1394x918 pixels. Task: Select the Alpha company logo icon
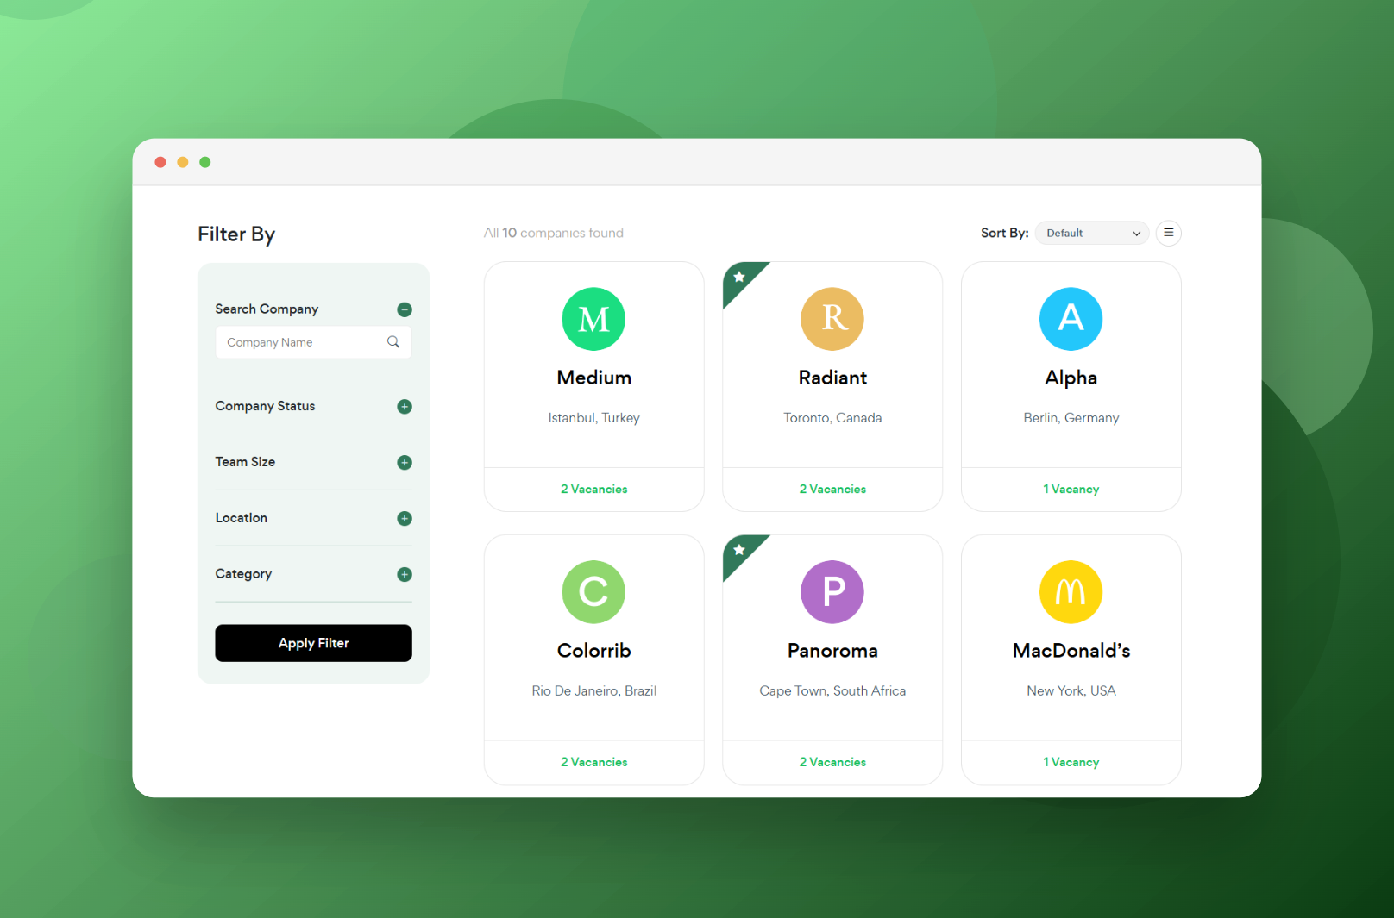point(1071,319)
